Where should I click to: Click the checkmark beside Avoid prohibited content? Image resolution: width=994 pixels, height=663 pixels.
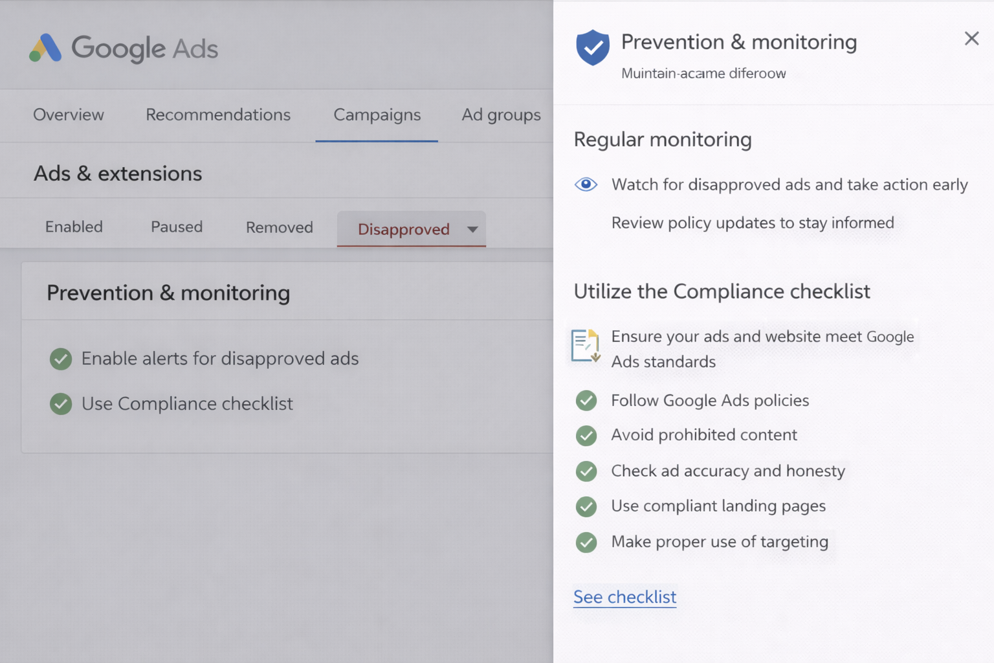[586, 435]
